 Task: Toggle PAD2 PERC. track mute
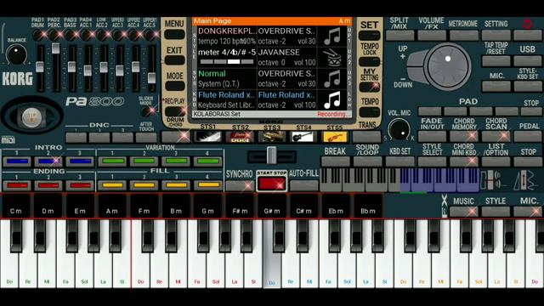54,35
